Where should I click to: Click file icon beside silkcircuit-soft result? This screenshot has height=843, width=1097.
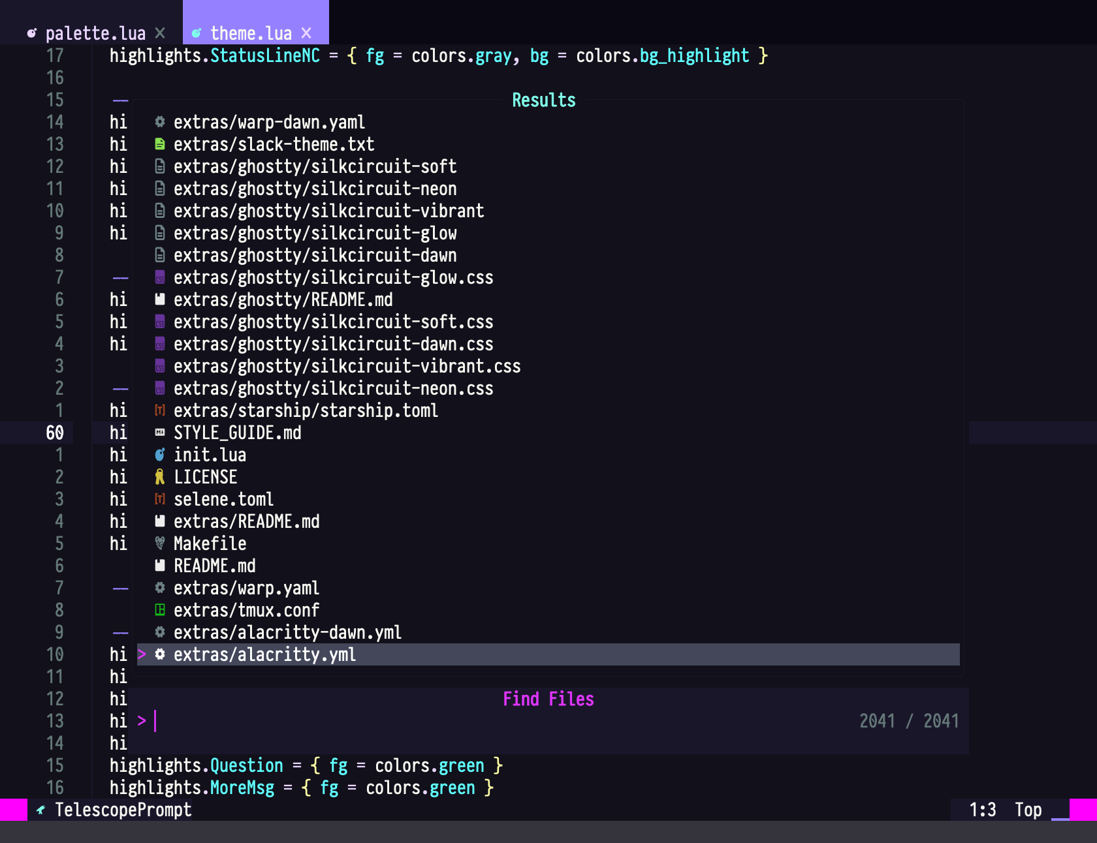[x=160, y=166]
